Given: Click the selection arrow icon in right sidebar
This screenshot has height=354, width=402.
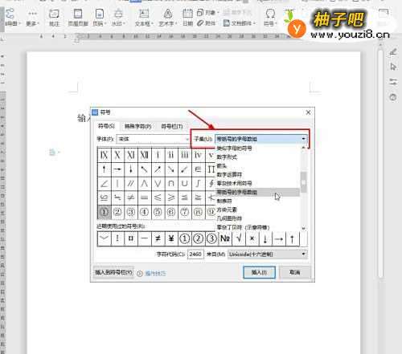Looking at the screenshot, I should click(x=393, y=67).
